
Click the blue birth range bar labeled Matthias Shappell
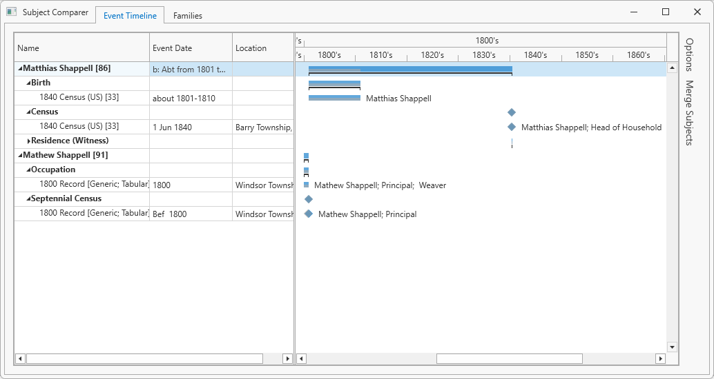point(334,98)
